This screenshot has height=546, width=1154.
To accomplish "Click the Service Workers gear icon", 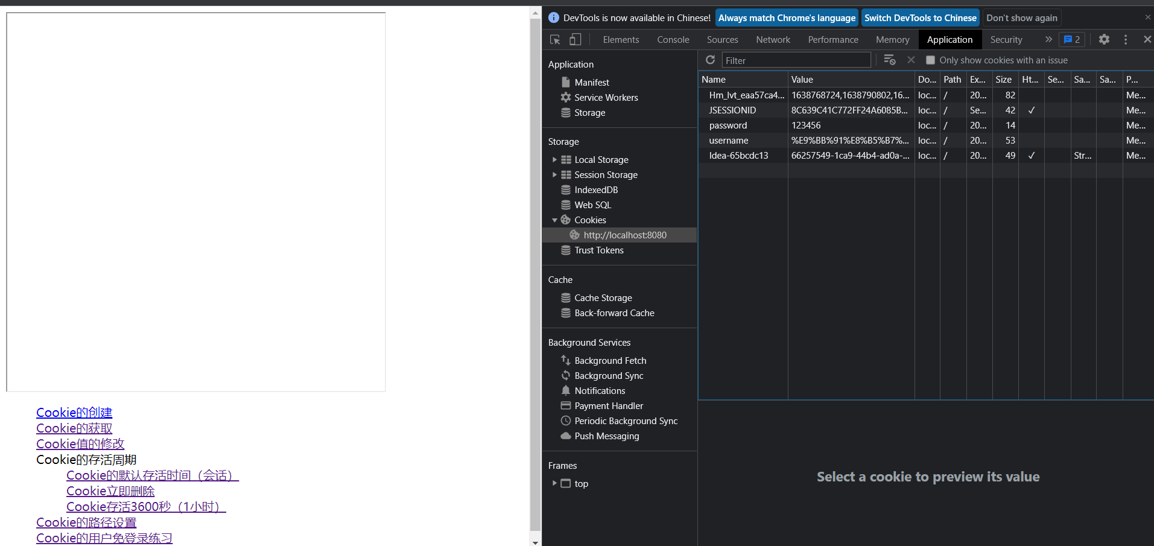I will 566,97.
